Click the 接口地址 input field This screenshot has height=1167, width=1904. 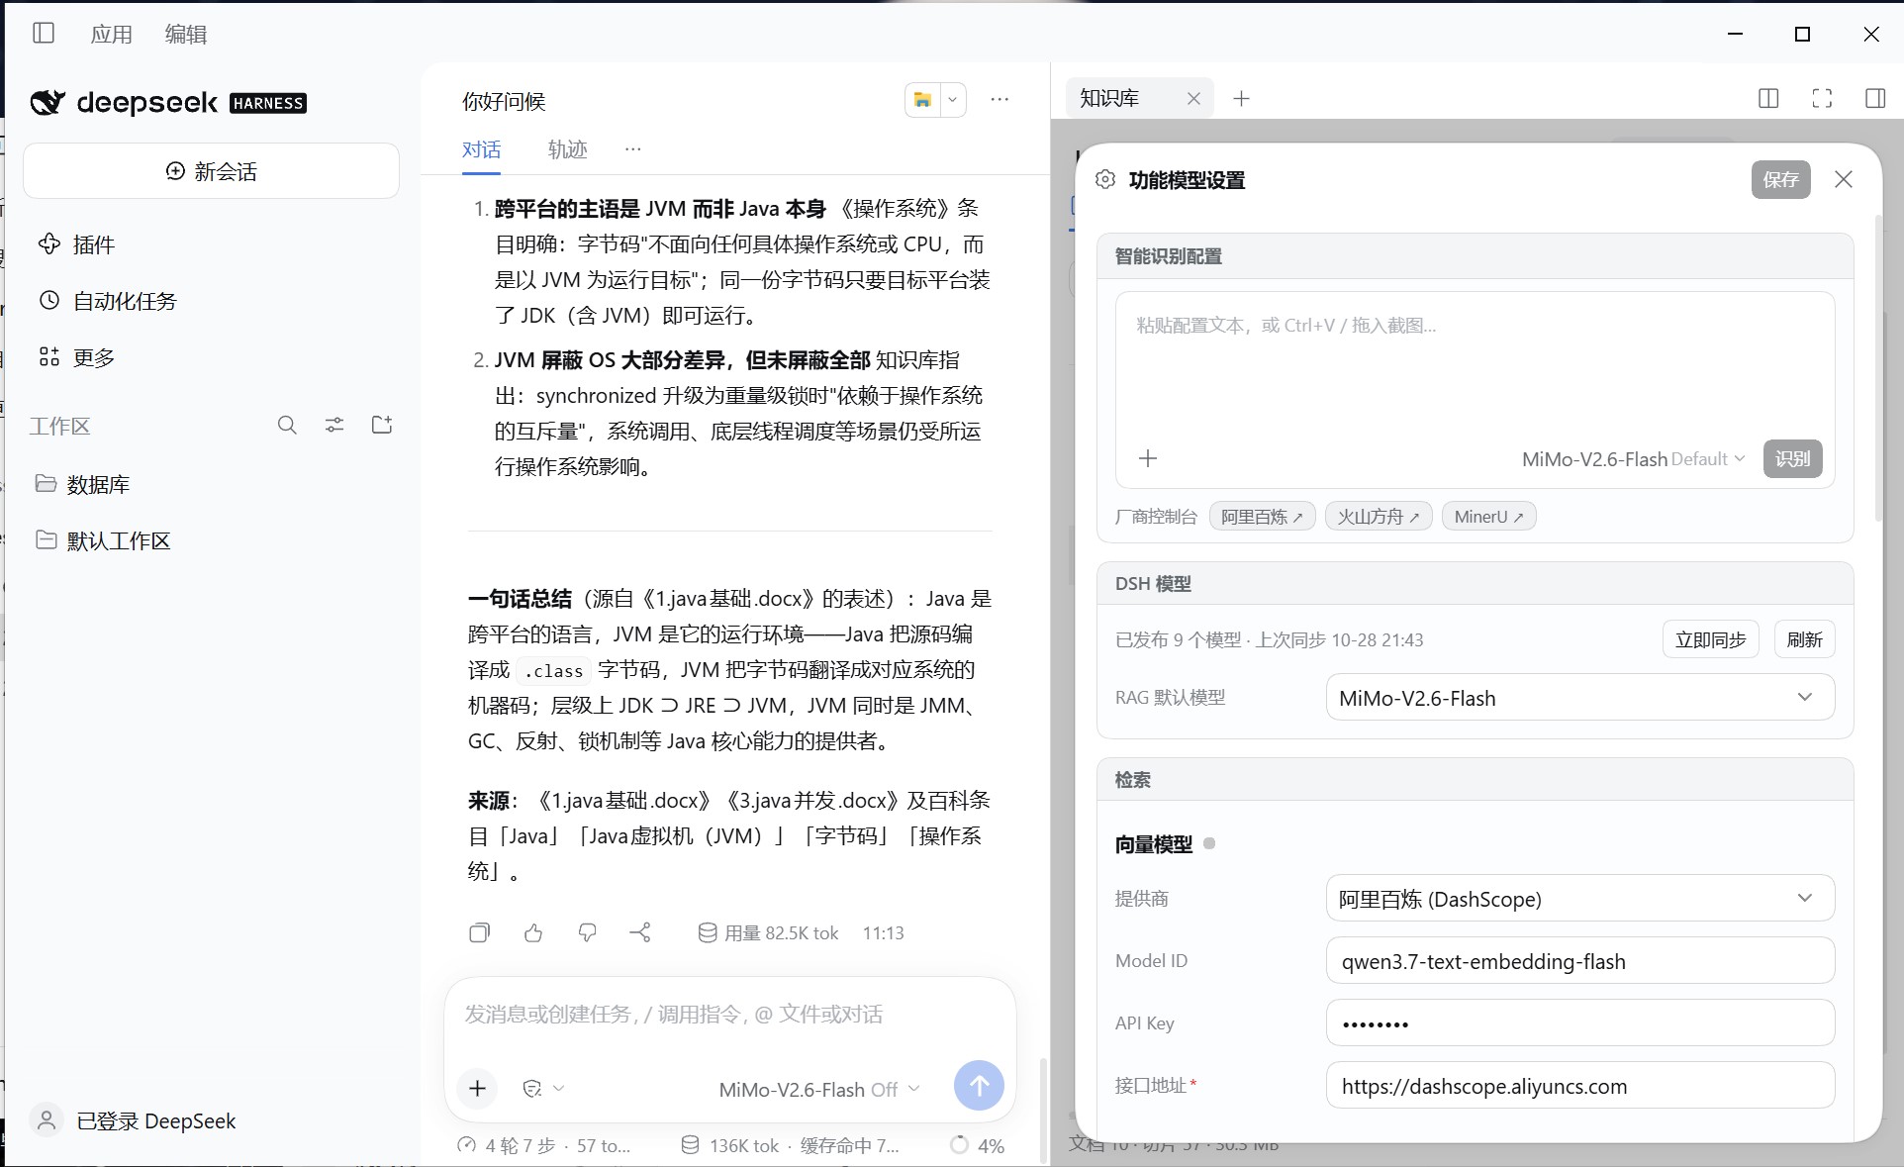coord(1580,1086)
